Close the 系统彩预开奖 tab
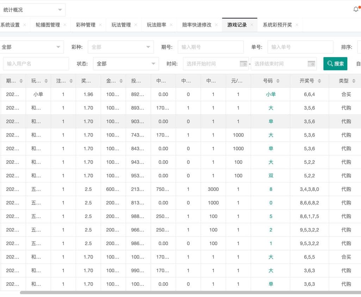 (297, 25)
